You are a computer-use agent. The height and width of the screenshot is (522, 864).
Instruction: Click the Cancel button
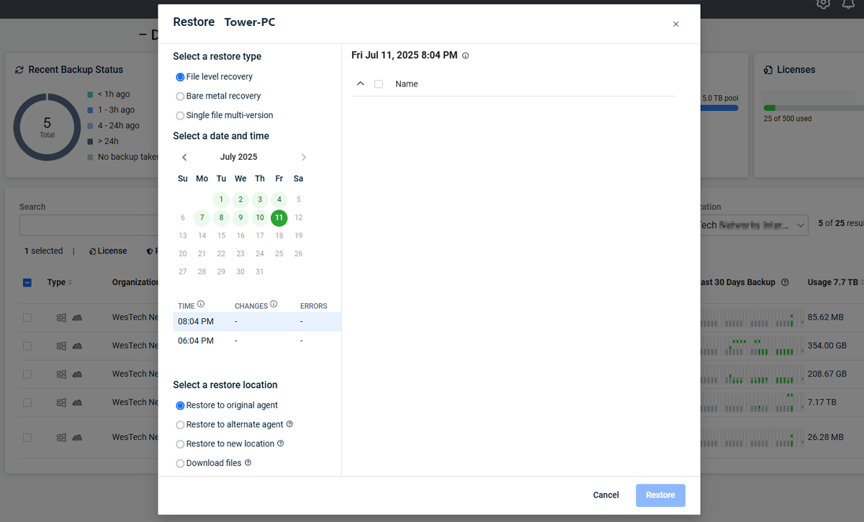tap(606, 495)
